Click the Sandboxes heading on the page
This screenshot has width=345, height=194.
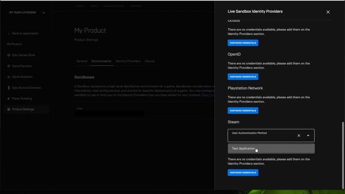pos(84,77)
